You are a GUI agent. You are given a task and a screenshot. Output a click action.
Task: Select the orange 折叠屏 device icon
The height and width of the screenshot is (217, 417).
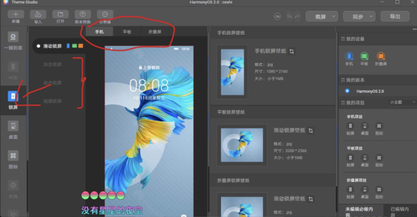point(381,56)
